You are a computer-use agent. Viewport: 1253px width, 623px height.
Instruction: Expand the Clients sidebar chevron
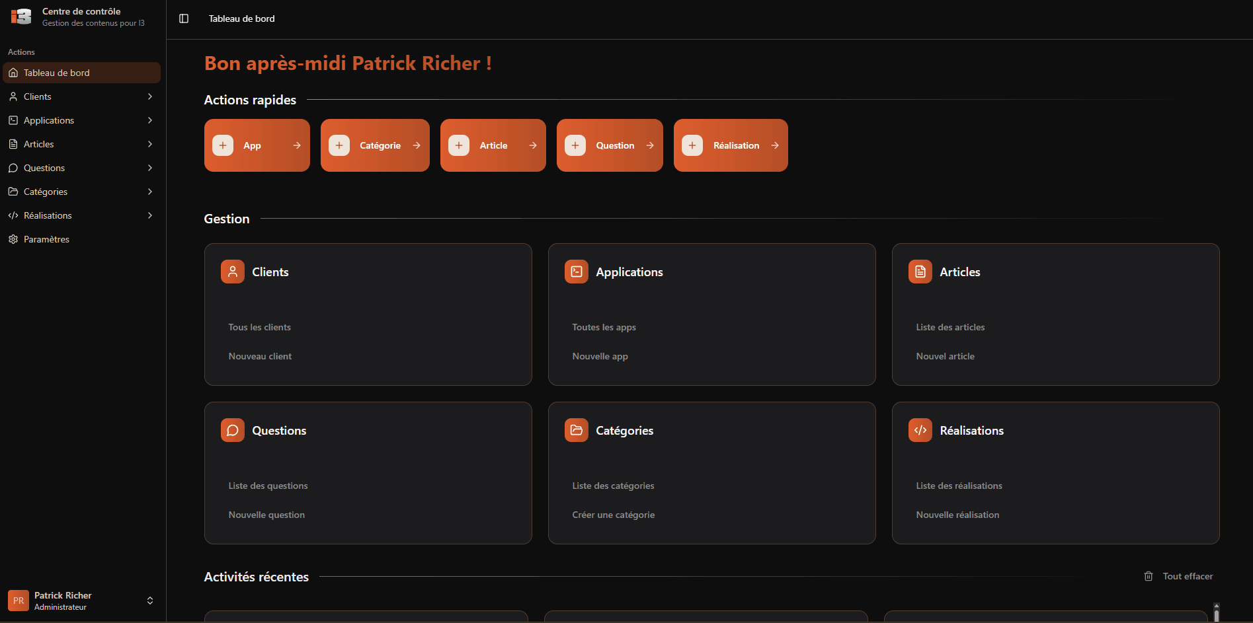coord(150,96)
